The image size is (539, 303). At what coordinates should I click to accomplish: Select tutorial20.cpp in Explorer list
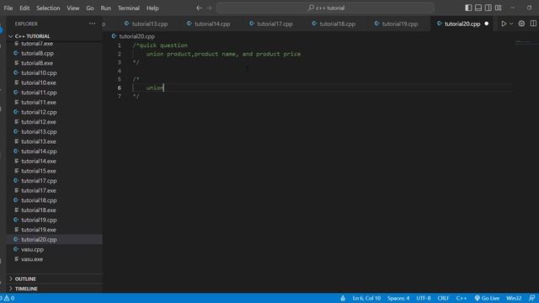pos(55,239)
